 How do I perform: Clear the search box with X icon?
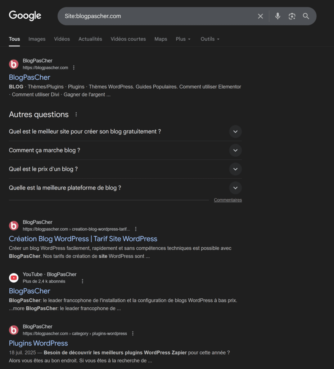(261, 16)
